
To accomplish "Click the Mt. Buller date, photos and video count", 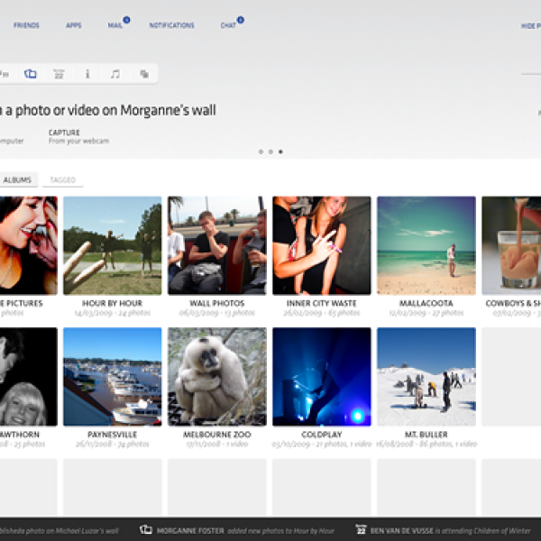I will pos(426,444).
